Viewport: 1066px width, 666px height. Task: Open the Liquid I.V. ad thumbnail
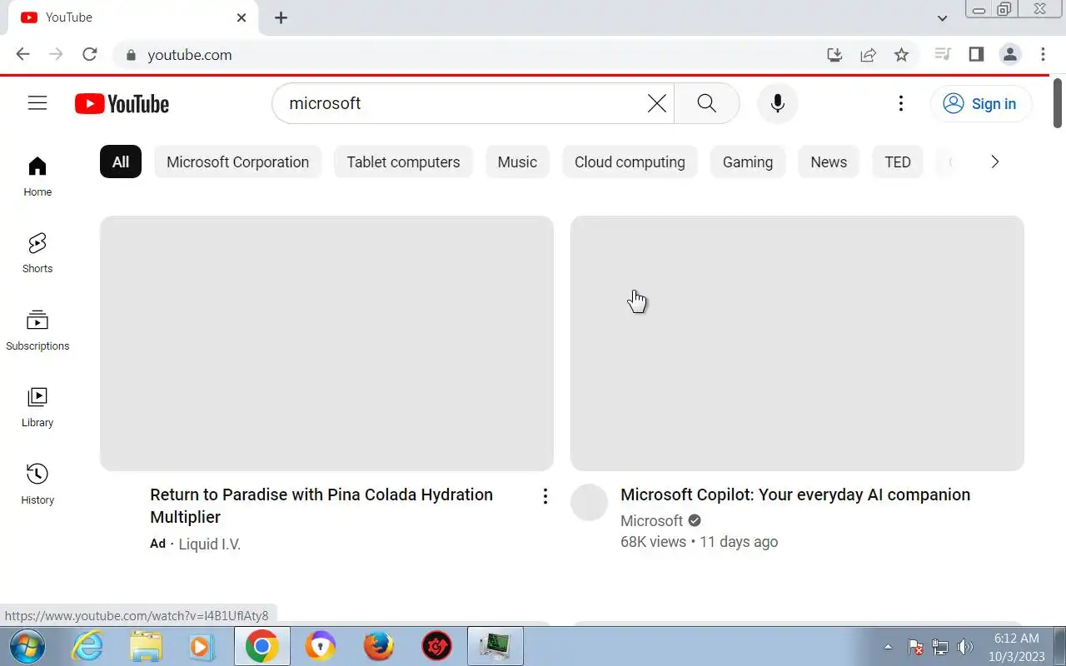326,343
